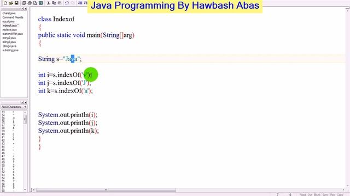
Task: Click the Undo arrow icon
Action: (x=67, y=3)
